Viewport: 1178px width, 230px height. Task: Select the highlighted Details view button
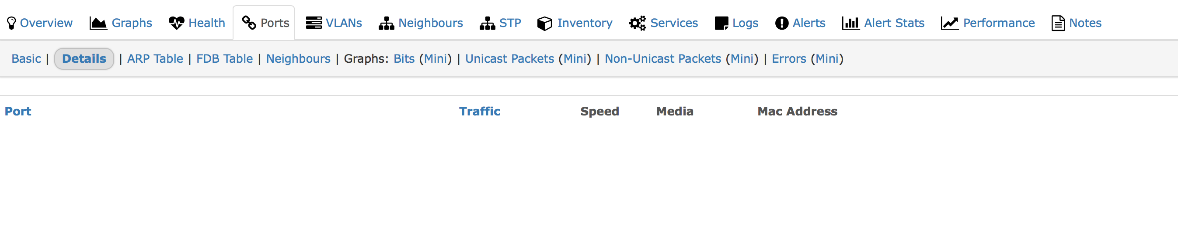coord(84,59)
